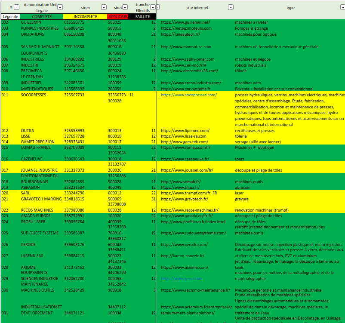Open the presi.com hyperlink

coord(182,279)
